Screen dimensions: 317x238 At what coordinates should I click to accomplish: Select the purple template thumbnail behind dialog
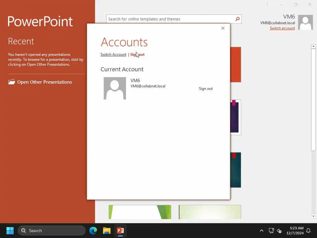click(x=236, y=117)
